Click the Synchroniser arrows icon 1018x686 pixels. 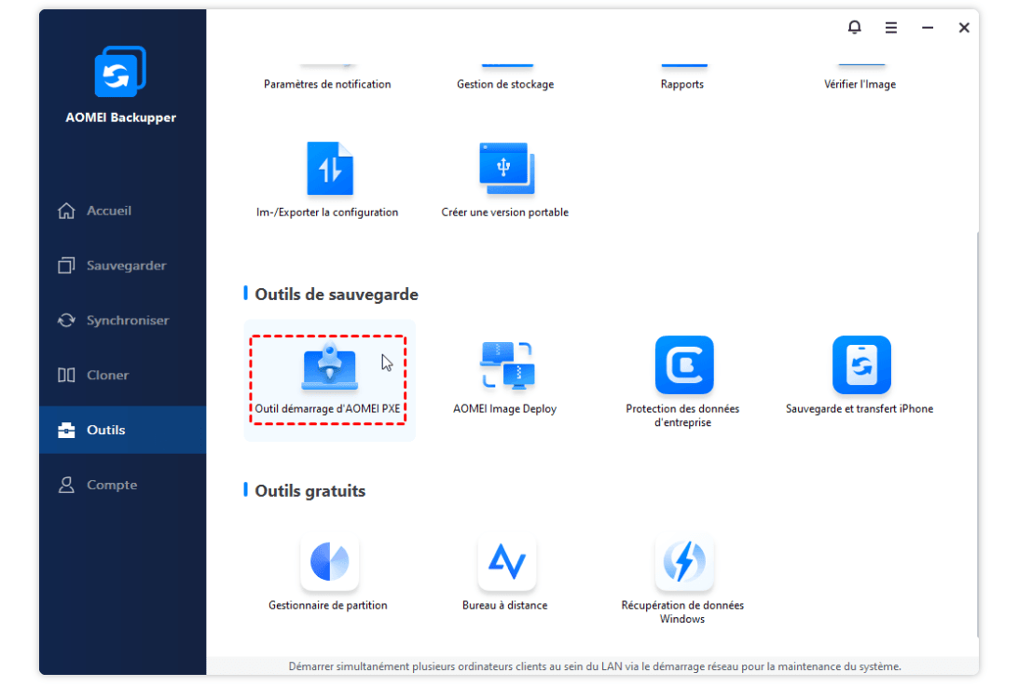point(66,321)
